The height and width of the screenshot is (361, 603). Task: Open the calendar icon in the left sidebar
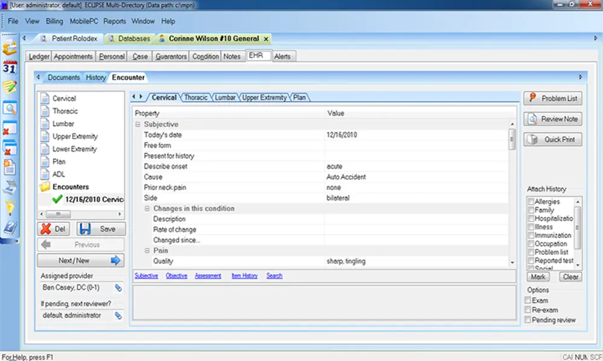(x=9, y=69)
